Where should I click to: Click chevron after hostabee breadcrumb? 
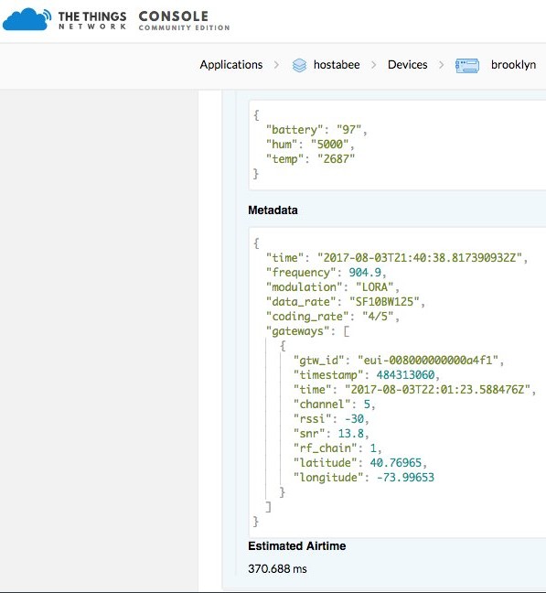pyautogui.click(x=374, y=65)
